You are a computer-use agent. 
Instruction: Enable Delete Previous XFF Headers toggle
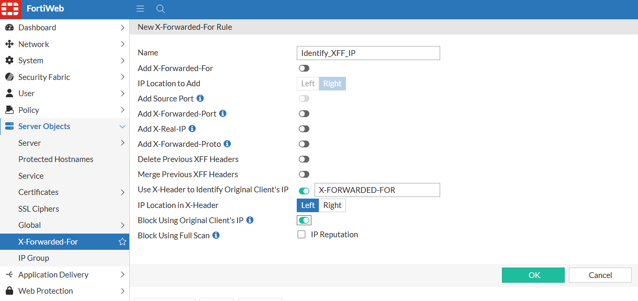(x=304, y=159)
